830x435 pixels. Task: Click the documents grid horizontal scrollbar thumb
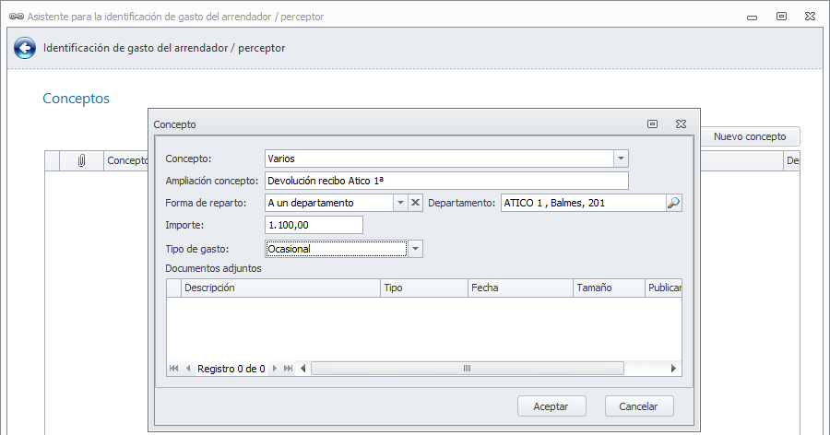click(x=467, y=369)
